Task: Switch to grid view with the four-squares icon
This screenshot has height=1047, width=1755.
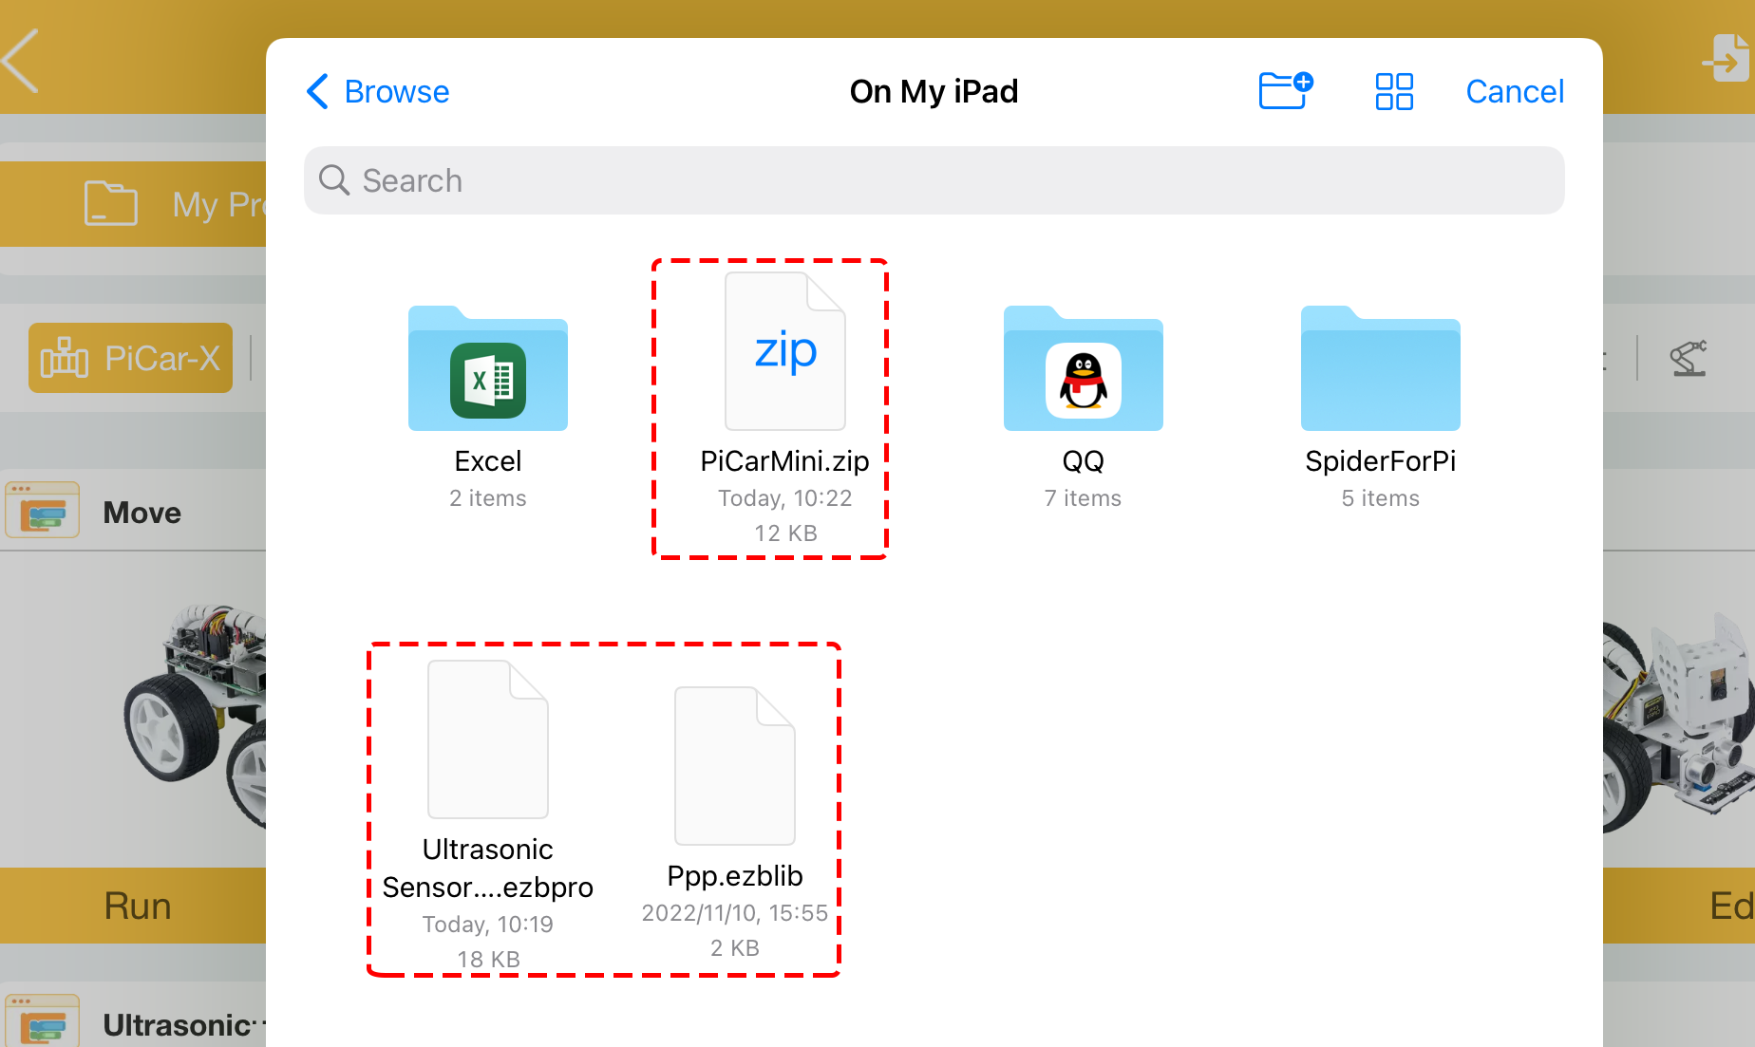Action: tap(1394, 92)
